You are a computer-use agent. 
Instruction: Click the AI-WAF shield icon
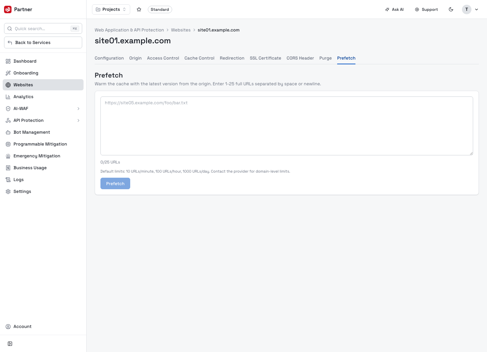pyautogui.click(x=8, y=109)
